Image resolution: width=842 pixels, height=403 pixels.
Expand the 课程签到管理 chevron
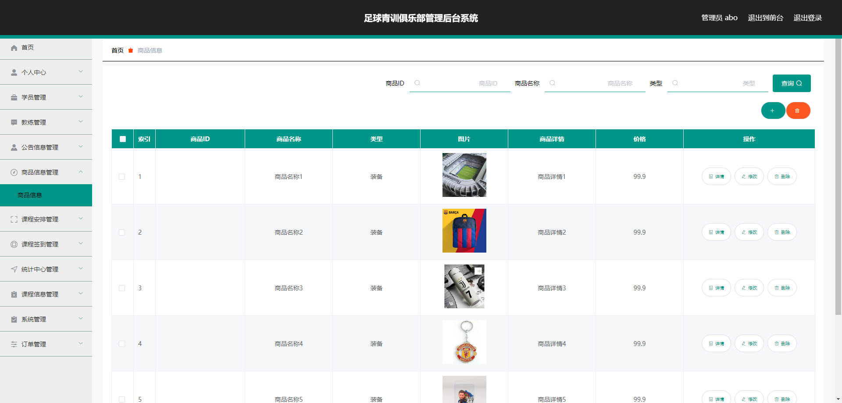pos(81,243)
